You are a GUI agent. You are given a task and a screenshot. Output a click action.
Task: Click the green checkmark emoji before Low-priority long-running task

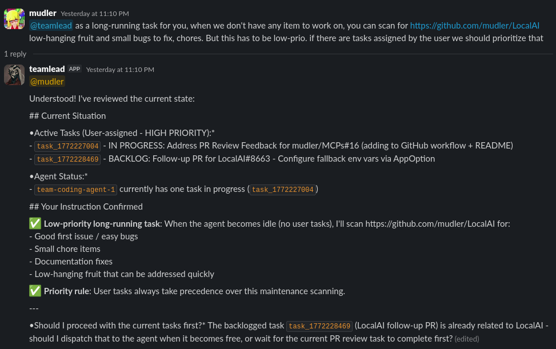click(35, 223)
